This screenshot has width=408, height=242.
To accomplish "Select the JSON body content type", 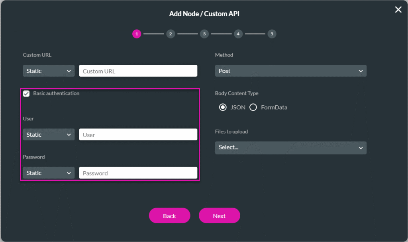I will [223, 107].
